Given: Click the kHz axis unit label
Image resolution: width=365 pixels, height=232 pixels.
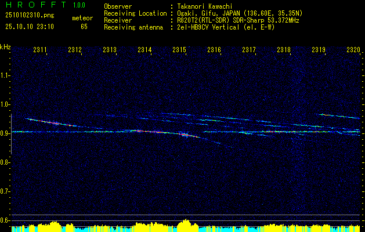Looking at the screenshot, I should (x=5, y=47).
